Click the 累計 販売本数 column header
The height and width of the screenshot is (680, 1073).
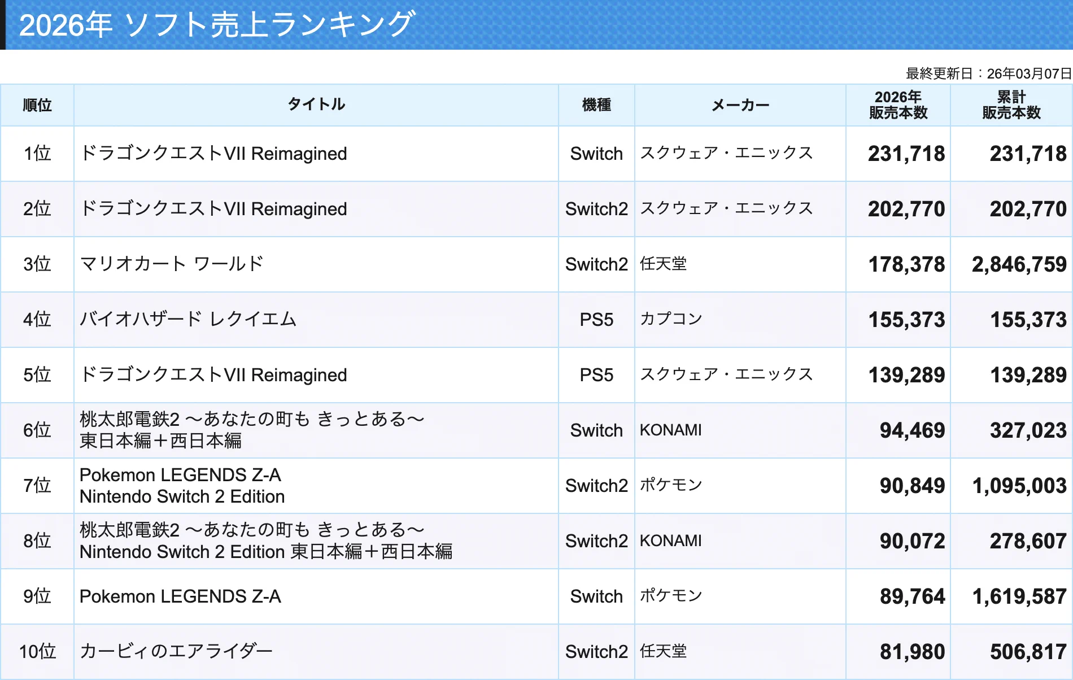click(x=1011, y=104)
